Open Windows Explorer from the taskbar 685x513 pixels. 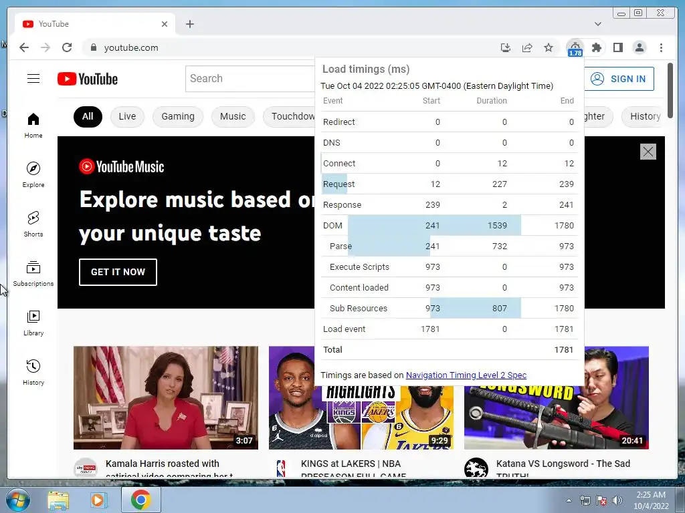point(58,500)
